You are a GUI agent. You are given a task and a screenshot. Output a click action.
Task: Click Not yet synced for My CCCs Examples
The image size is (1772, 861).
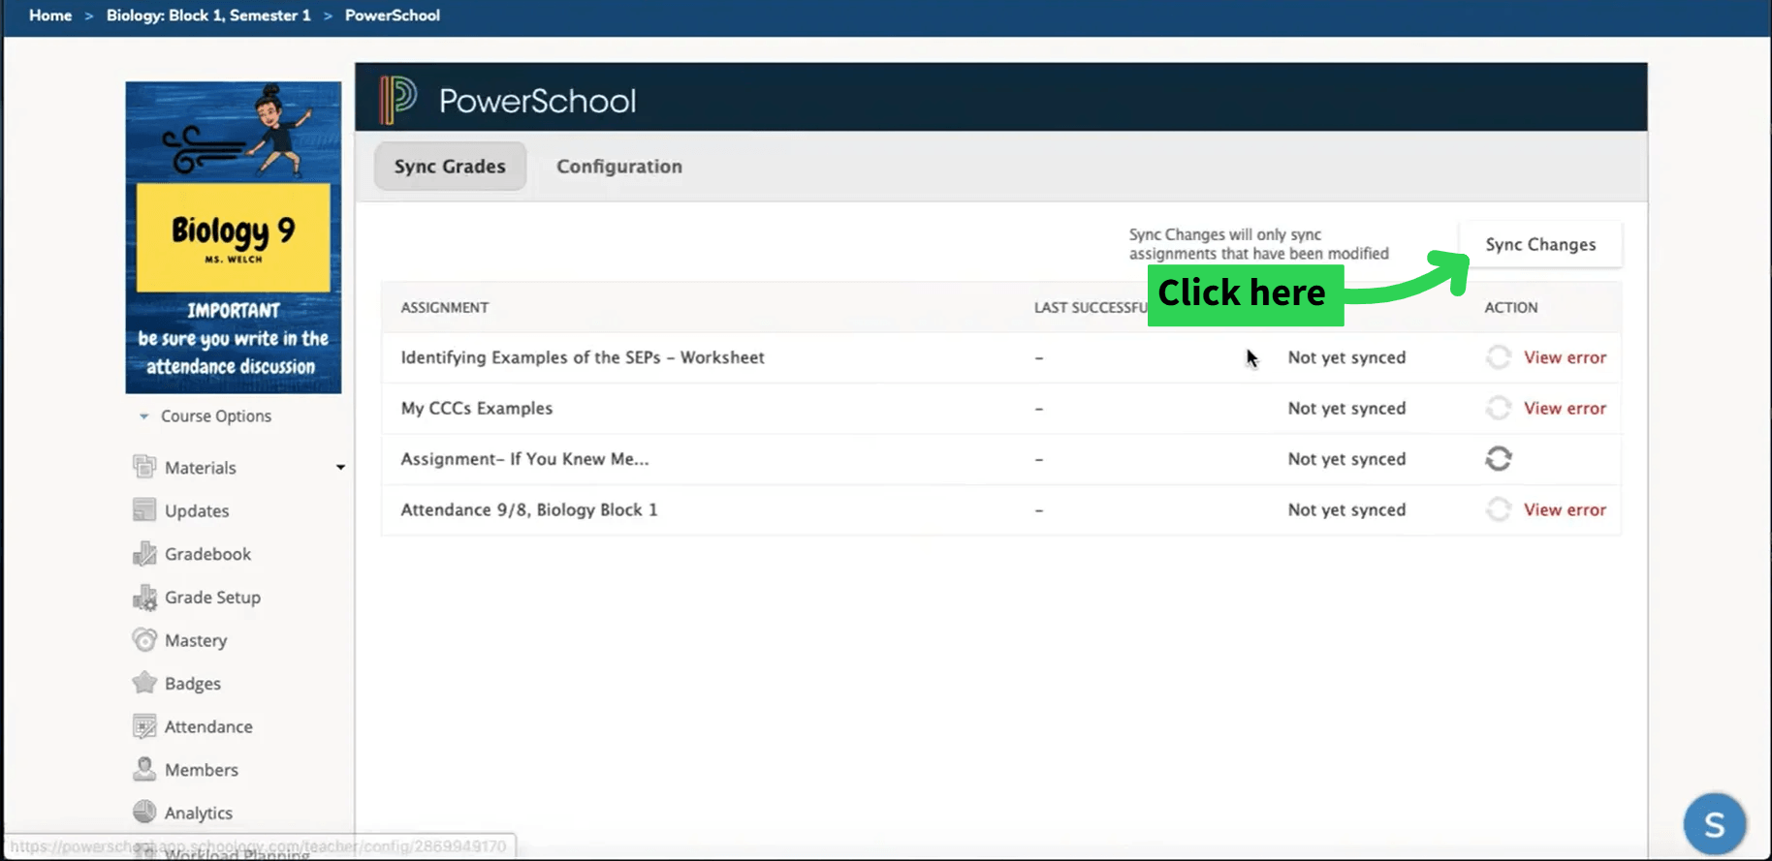coord(1346,409)
